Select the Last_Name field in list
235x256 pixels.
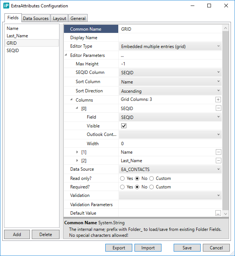pos(32,36)
